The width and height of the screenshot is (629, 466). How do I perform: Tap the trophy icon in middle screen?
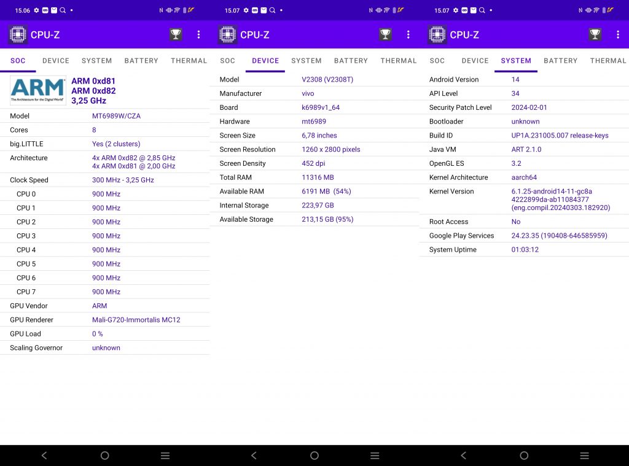[386, 34]
